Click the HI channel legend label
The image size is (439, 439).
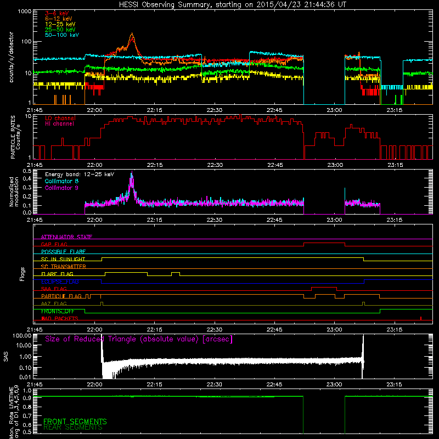click(x=60, y=124)
